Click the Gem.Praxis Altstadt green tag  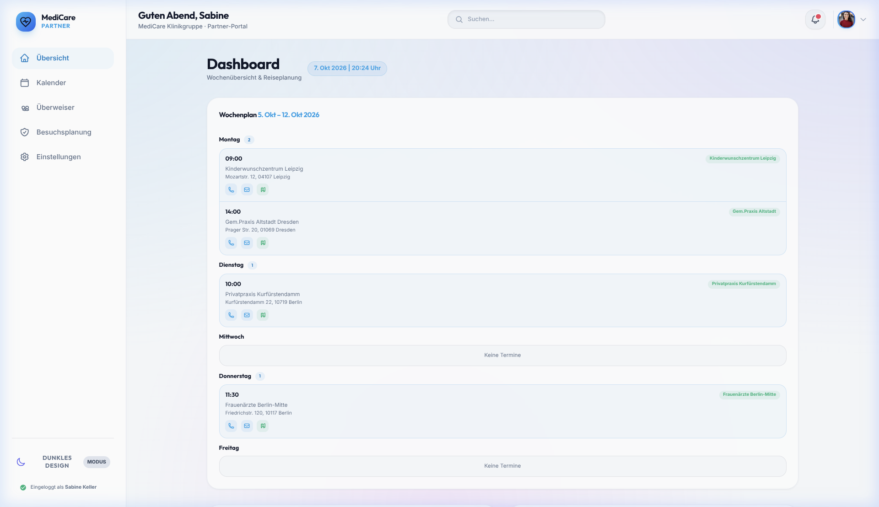[754, 211]
